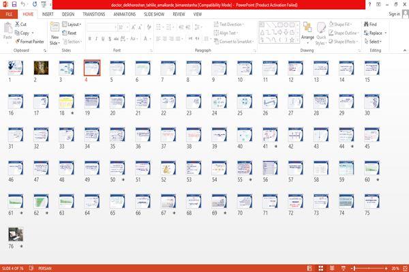This screenshot has height=272, width=409.
Task: Click Sign in
Action: tap(394, 14)
